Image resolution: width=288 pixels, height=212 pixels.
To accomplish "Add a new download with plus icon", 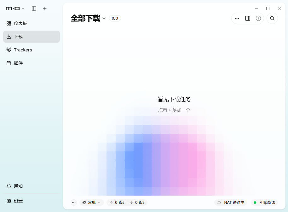I will point(45,9).
